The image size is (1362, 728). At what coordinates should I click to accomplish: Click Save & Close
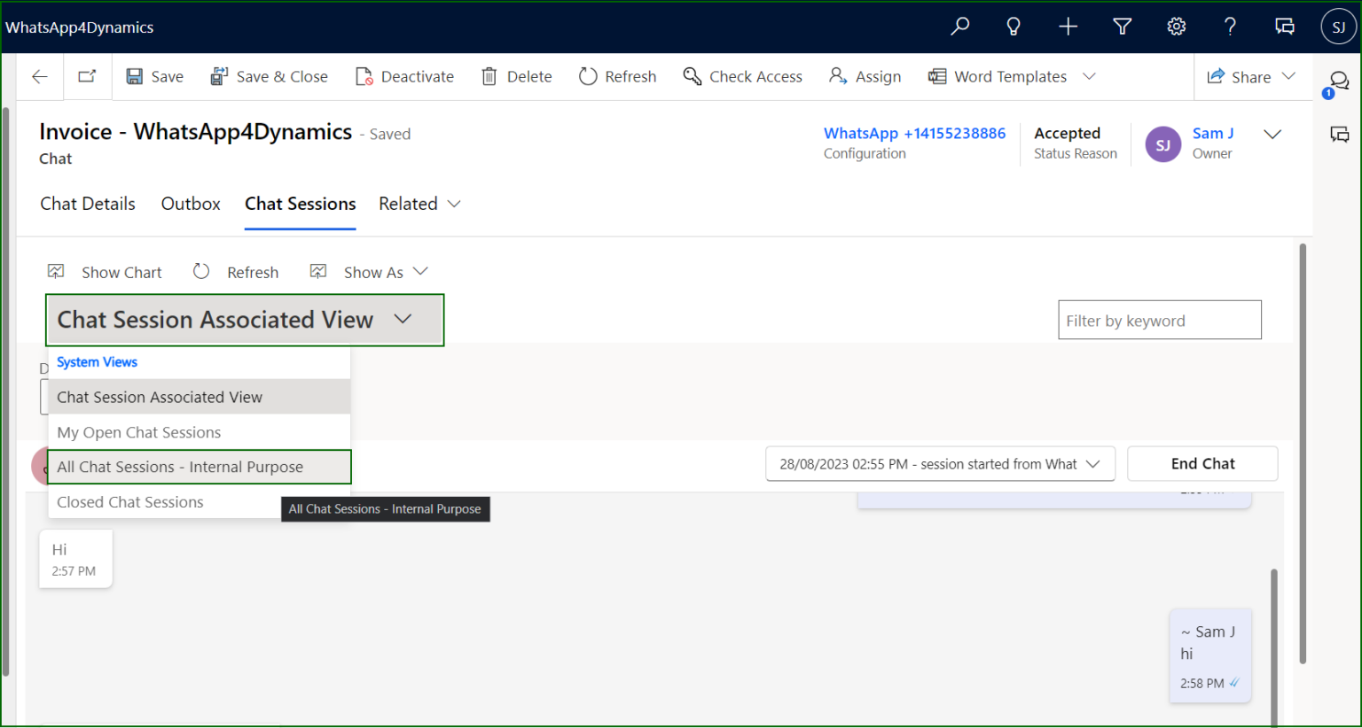(x=269, y=77)
